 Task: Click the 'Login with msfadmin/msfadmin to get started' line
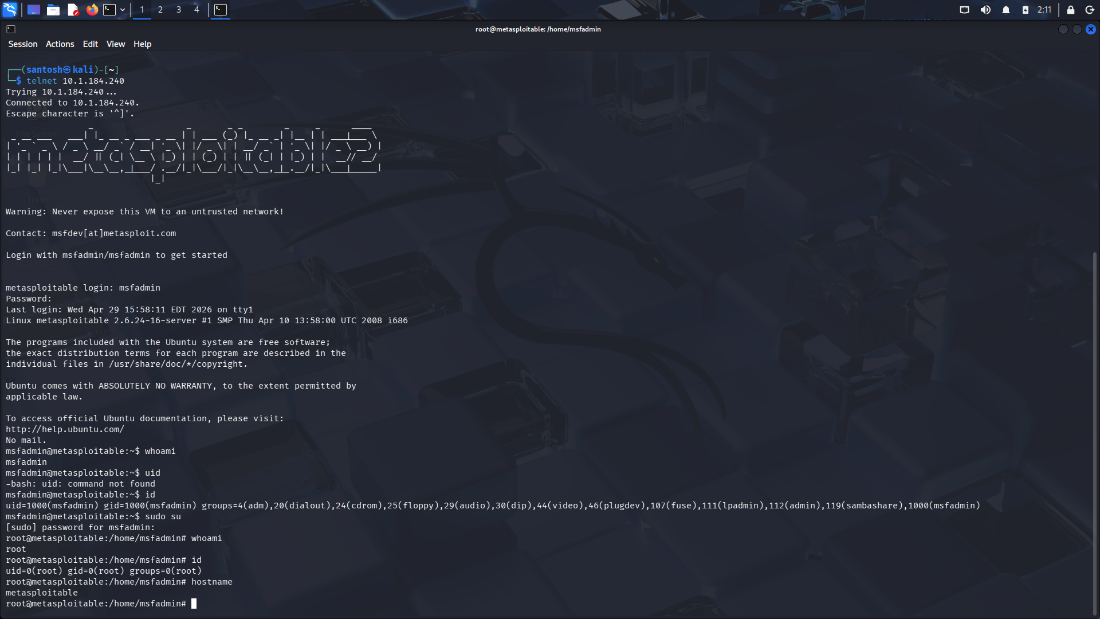pyautogui.click(x=117, y=256)
